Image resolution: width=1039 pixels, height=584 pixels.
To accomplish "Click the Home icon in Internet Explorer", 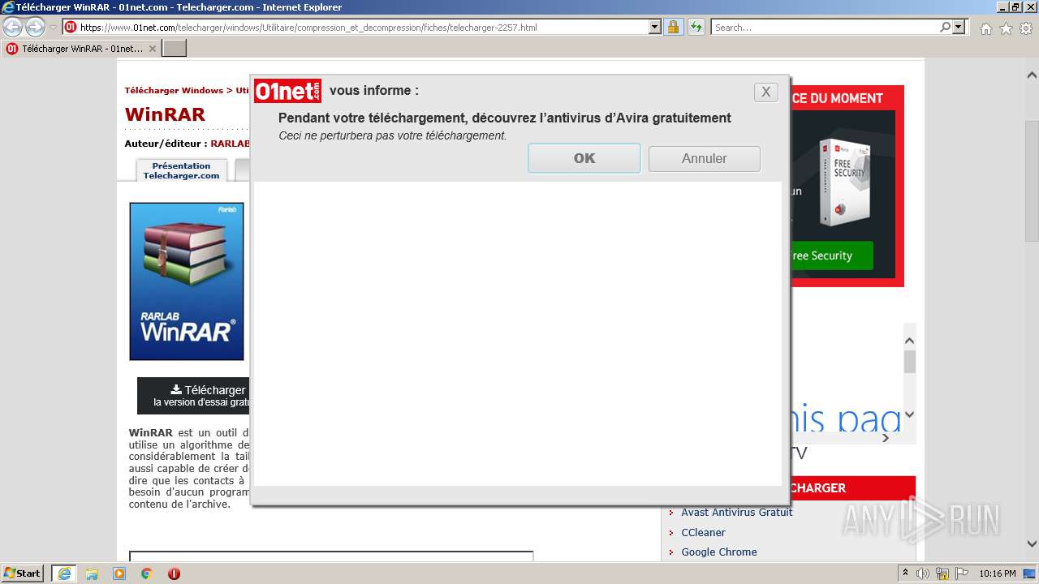I will [985, 28].
